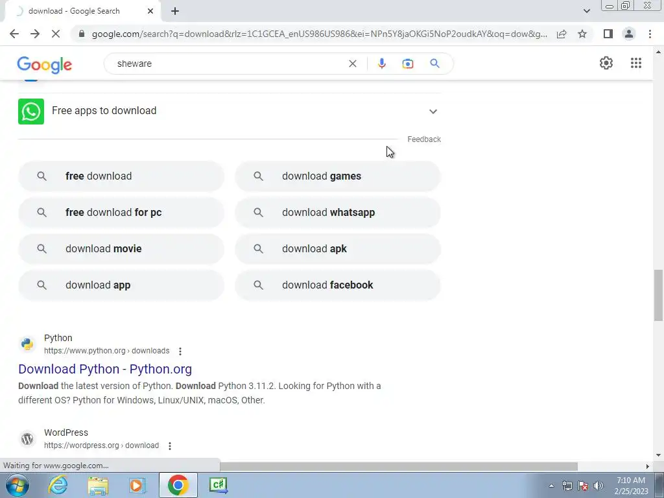Viewport: 664px width, 498px height.
Task: Search suggestion download whatsapp
Action: coord(338,213)
